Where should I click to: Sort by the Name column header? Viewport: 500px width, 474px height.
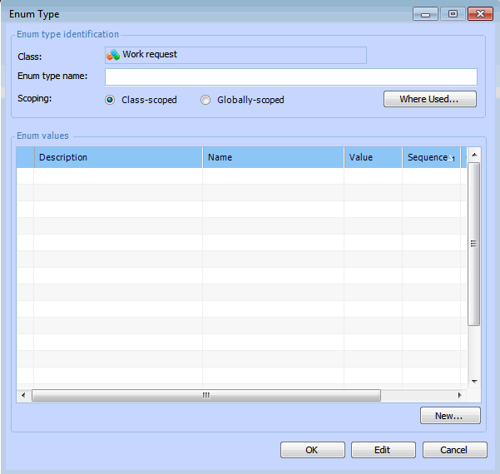pos(273,157)
